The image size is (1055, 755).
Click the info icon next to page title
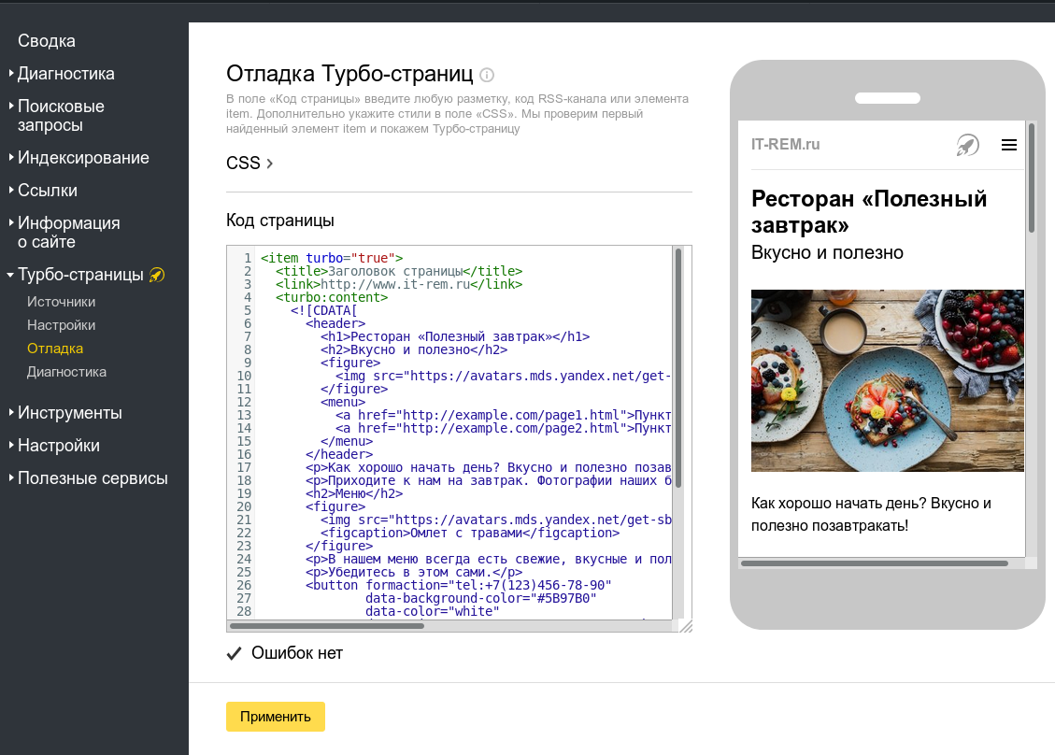487,75
